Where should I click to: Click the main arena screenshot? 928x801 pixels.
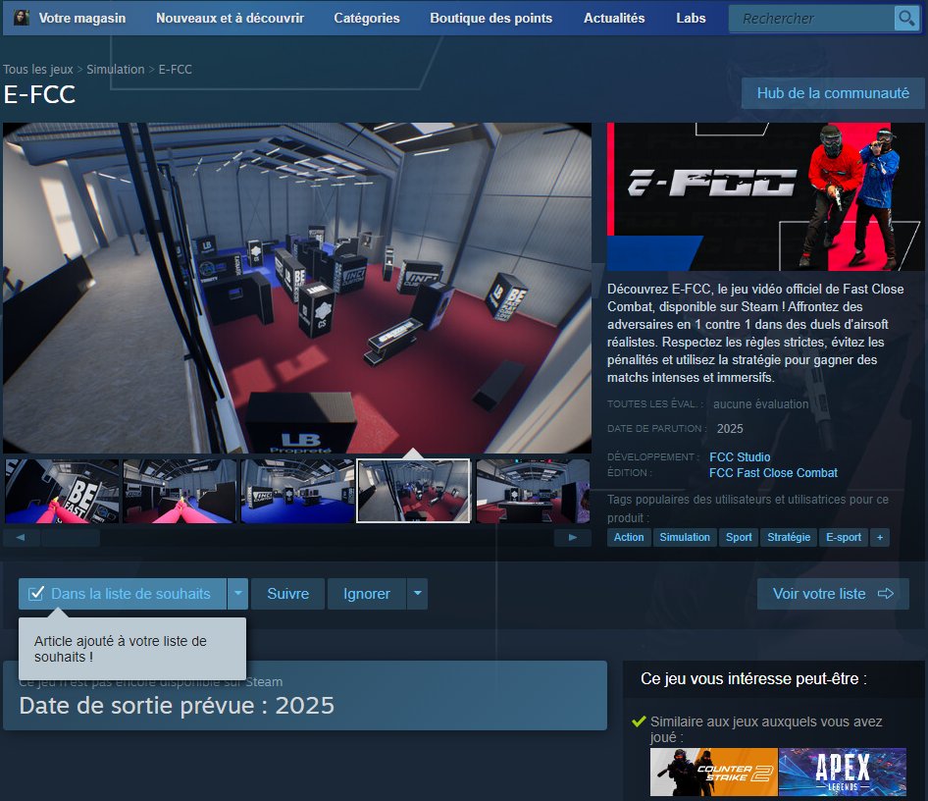297,288
